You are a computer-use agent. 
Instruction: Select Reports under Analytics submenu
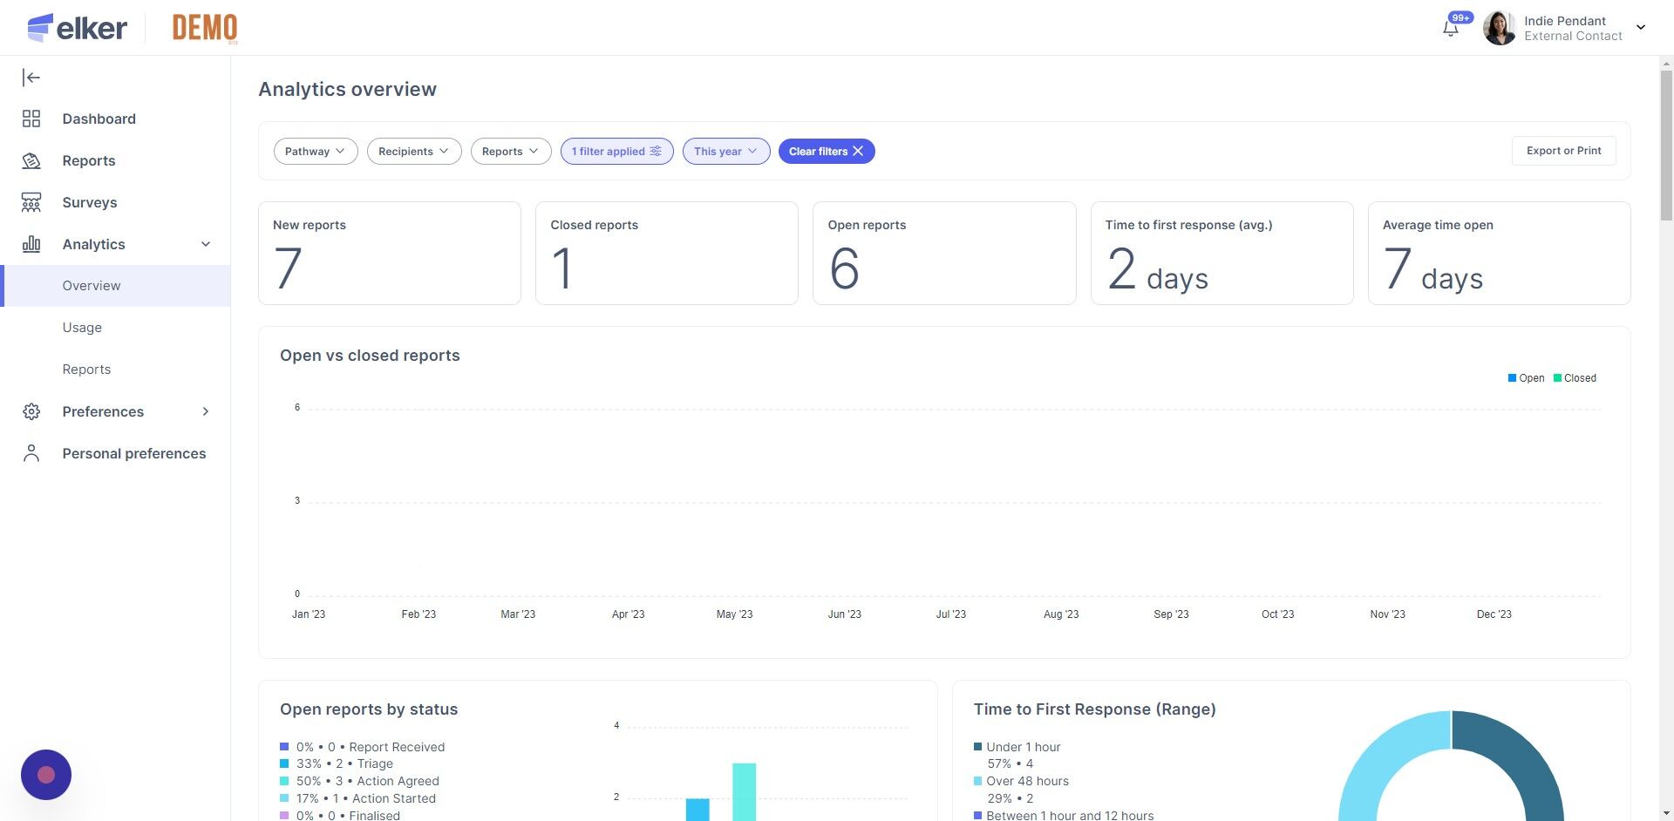86,370
